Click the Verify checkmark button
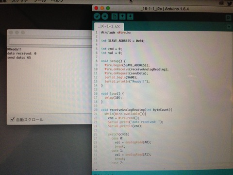The image size is (233, 175). (x=97, y=17)
